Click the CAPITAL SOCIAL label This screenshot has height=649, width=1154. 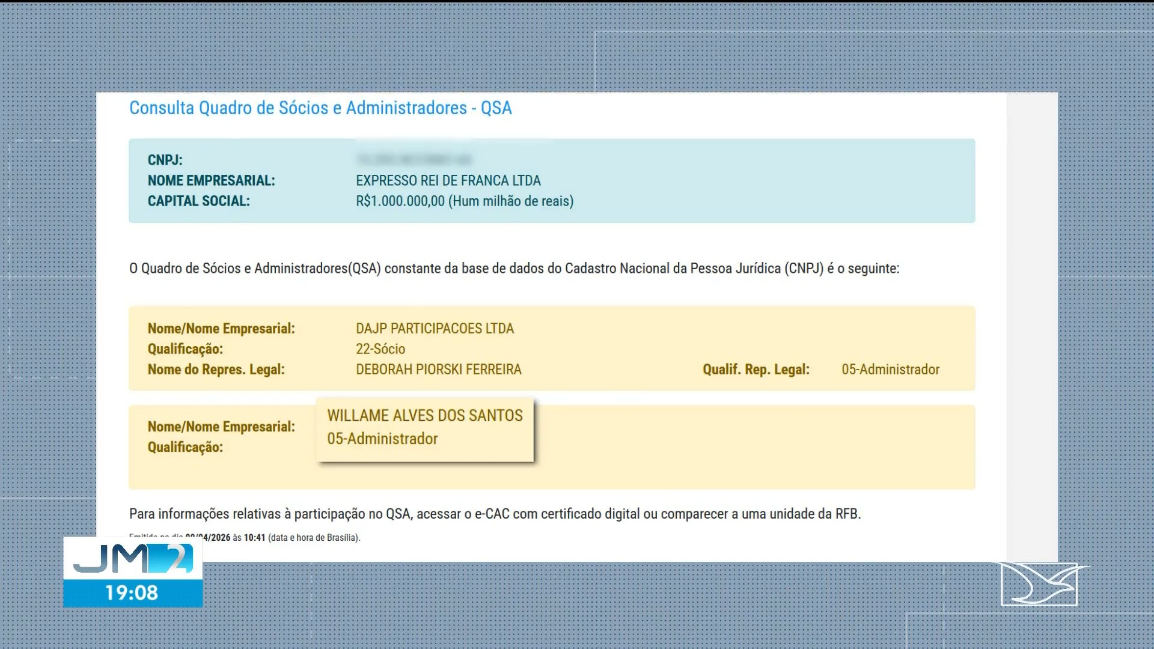198,201
